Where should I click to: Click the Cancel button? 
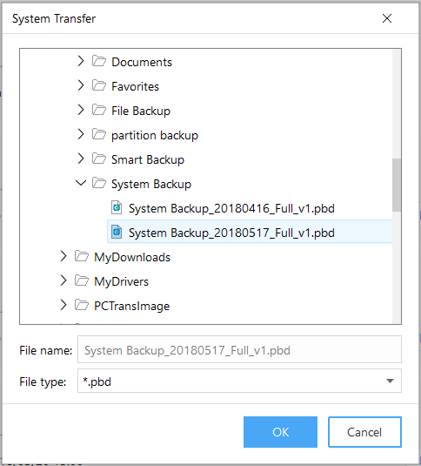364,432
